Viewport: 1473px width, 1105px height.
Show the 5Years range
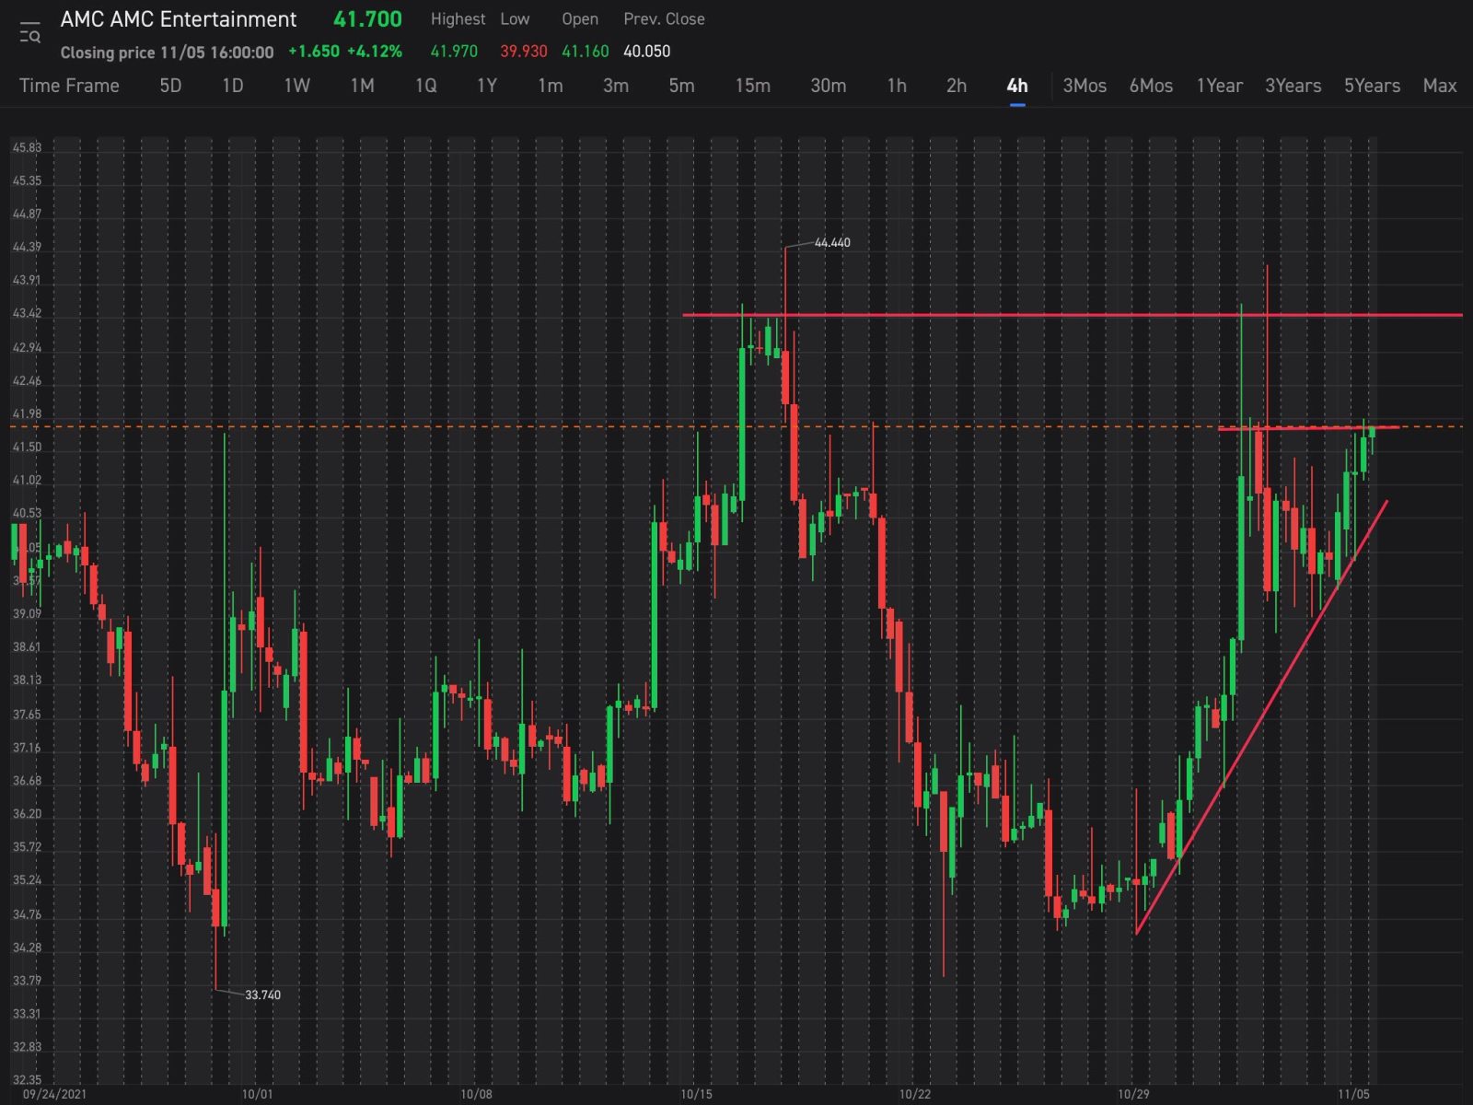pyautogui.click(x=1372, y=86)
